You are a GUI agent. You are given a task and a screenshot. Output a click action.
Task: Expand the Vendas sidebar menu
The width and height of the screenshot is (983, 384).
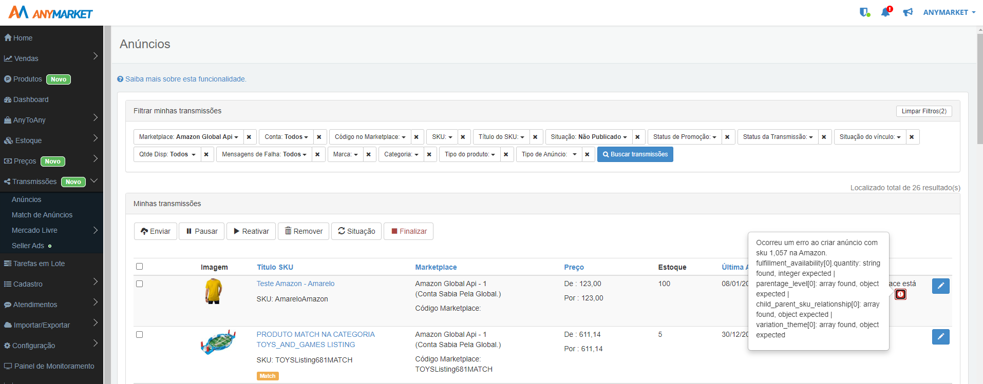[x=51, y=58]
